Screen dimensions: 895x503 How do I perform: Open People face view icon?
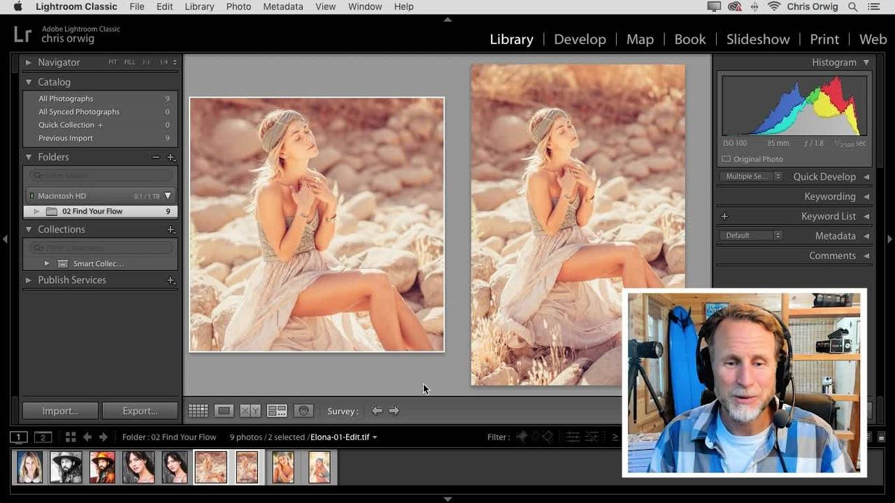pos(303,411)
